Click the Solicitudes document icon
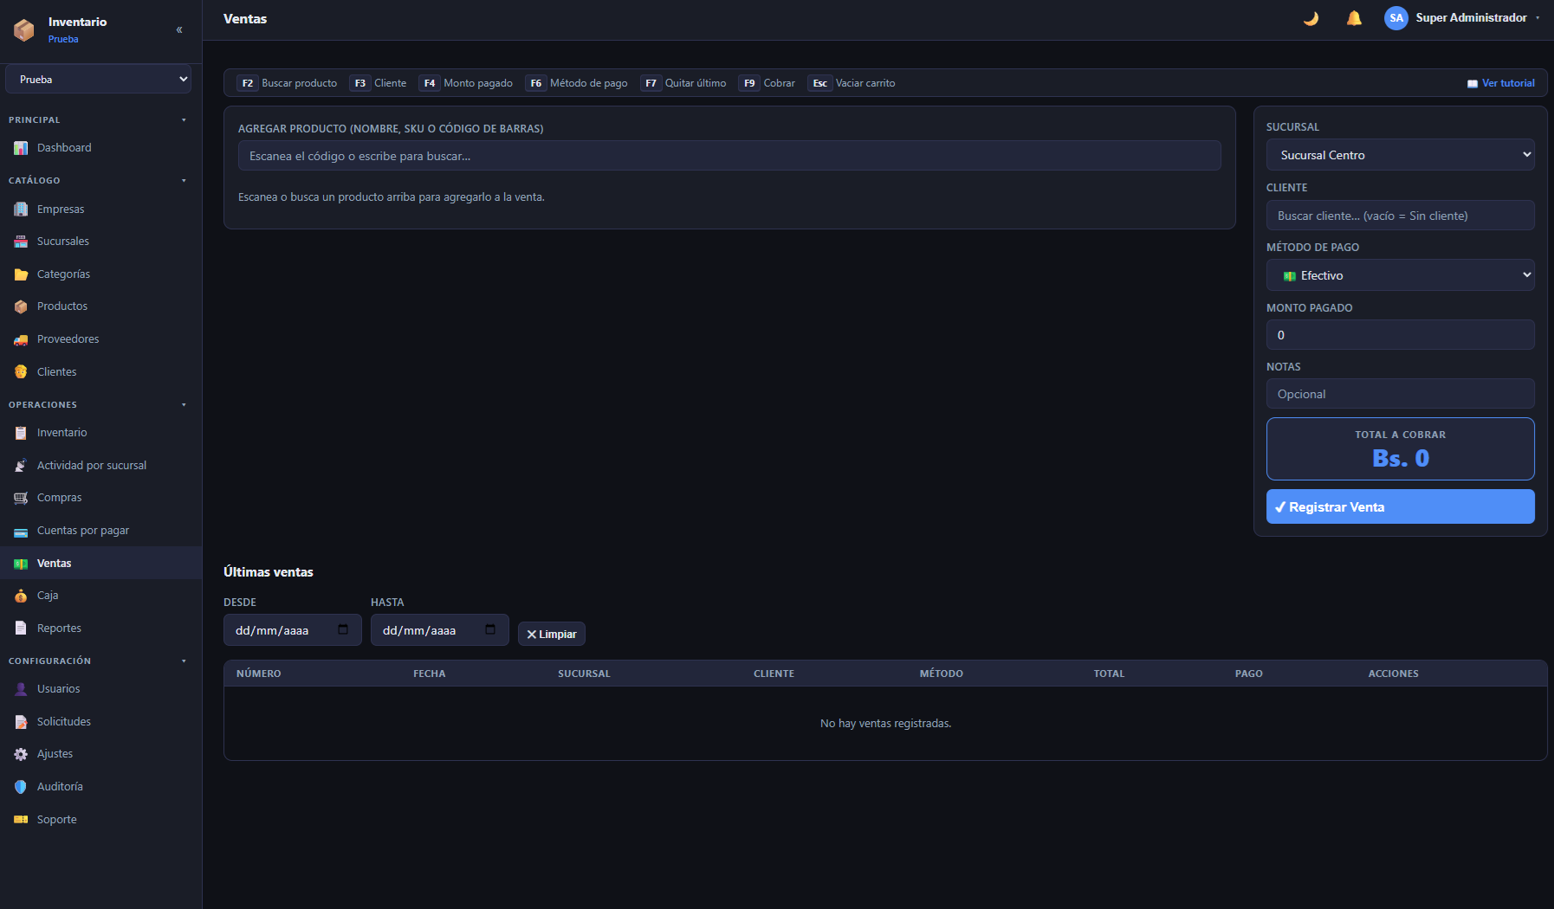The width and height of the screenshot is (1554, 909). [21, 722]
